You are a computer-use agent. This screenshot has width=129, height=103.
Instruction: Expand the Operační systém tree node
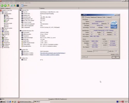[1, 28]
